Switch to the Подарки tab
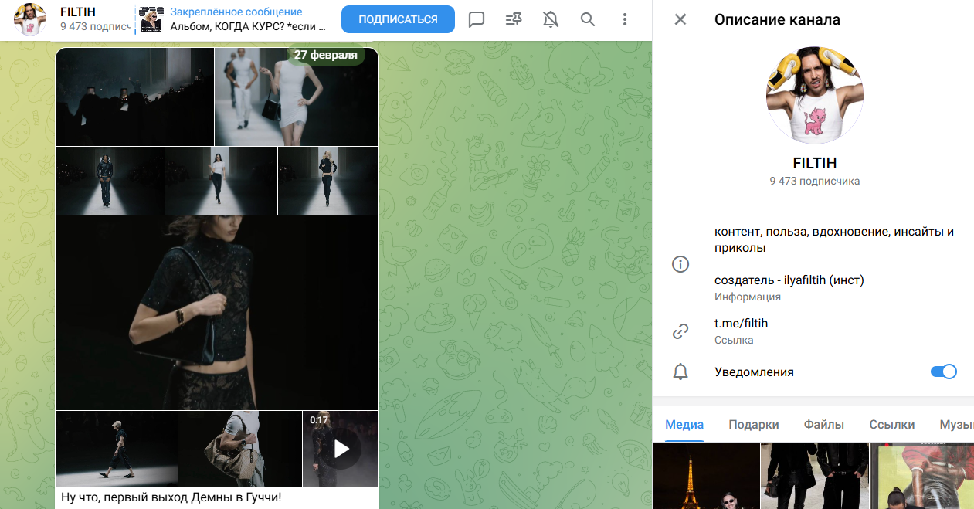 click(x=753, y=424)
